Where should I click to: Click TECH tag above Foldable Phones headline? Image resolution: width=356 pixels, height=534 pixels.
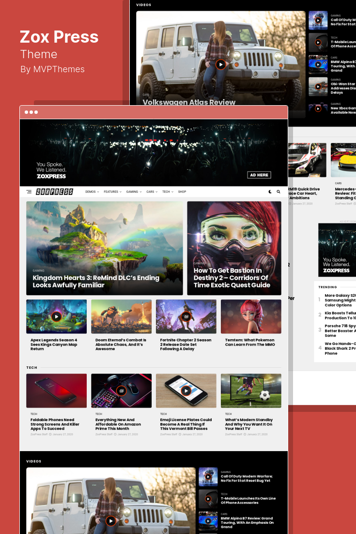click(34, 414)
